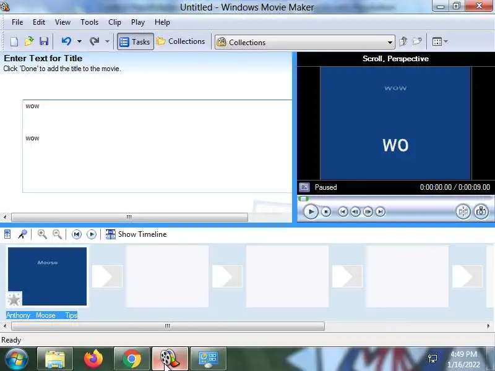495x371 pixels.
Task: Zoom out on the timeline
Action: tap(57, 234)
